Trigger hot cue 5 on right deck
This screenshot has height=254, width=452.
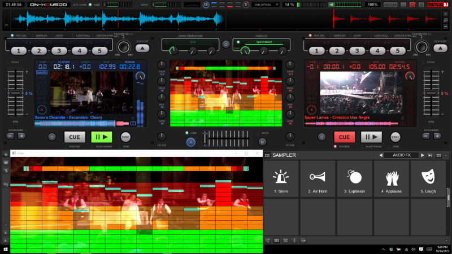(398, 51)
